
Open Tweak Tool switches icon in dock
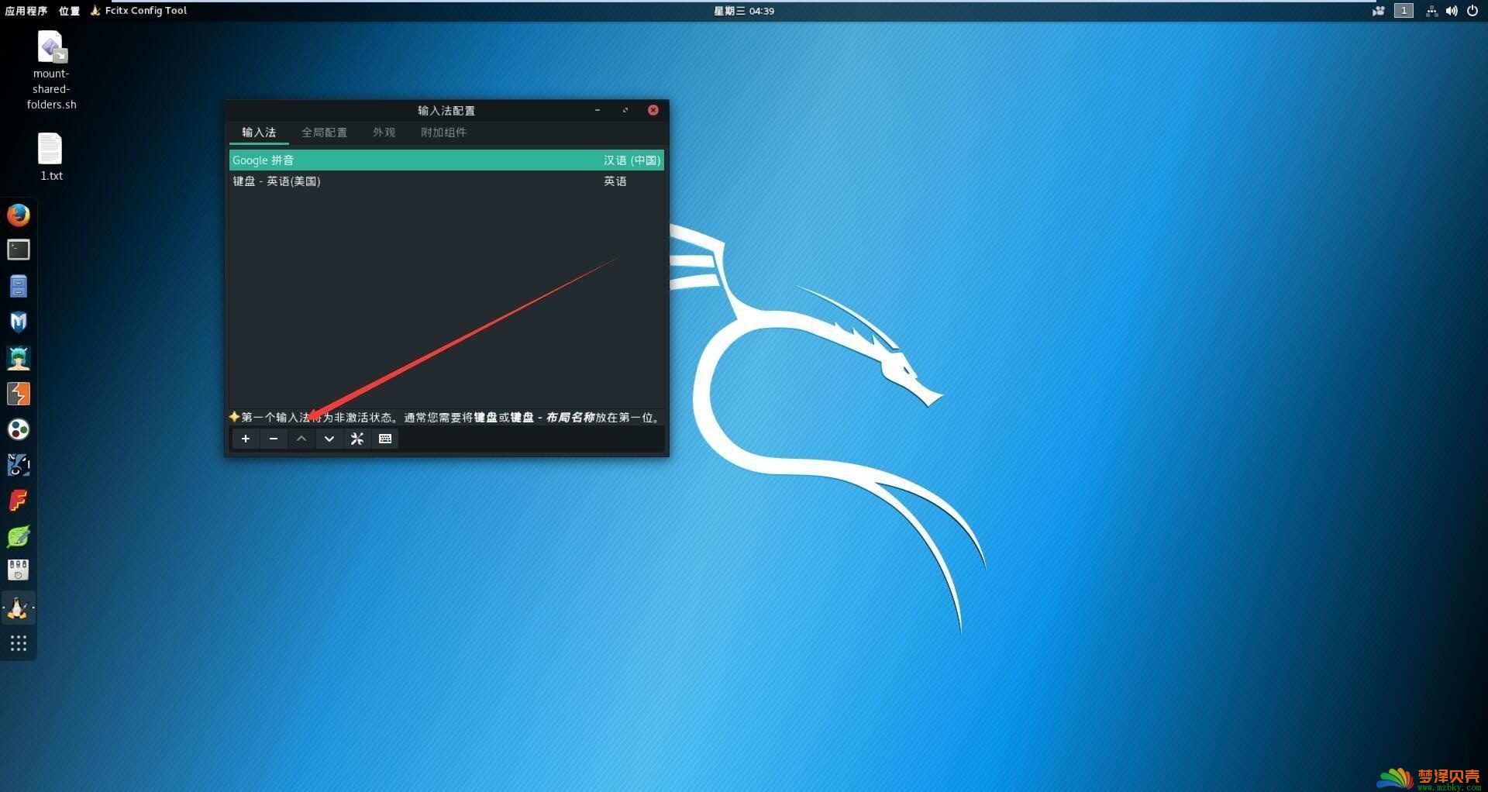tap(19, 571)
